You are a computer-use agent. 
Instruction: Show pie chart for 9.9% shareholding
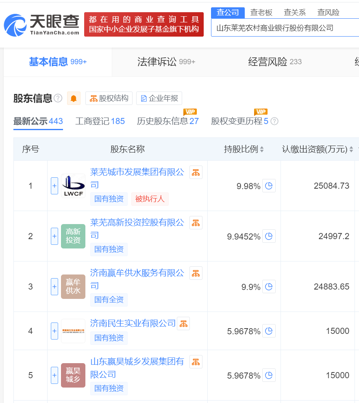[269, 286]
